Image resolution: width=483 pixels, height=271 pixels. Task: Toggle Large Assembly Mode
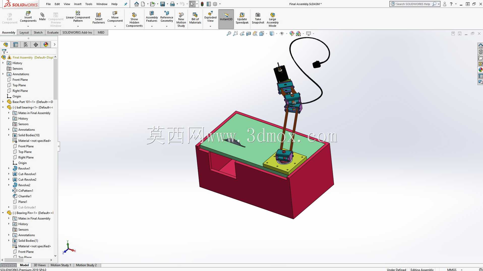pyautogui.click(x=273, y=20)
